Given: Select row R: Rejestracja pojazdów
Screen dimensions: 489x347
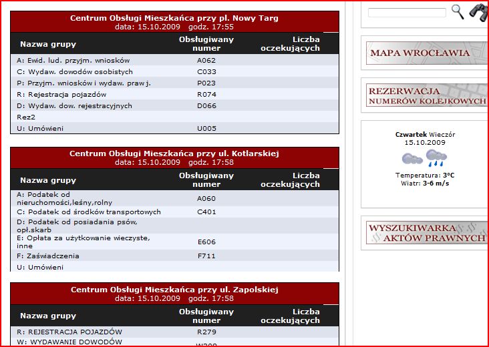Looking at the screenshot, I should pos(174,94).
